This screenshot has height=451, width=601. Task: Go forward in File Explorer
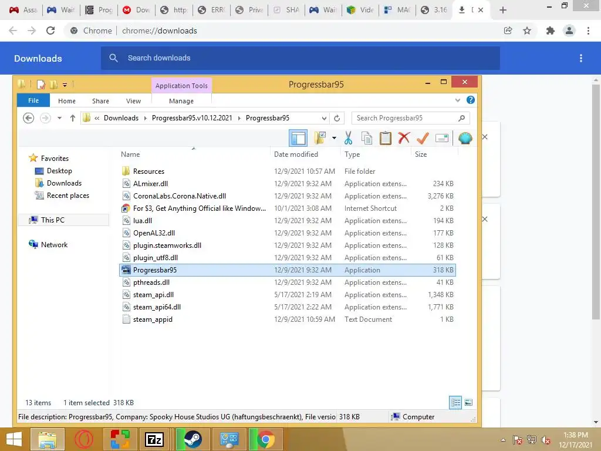point(45,118)
